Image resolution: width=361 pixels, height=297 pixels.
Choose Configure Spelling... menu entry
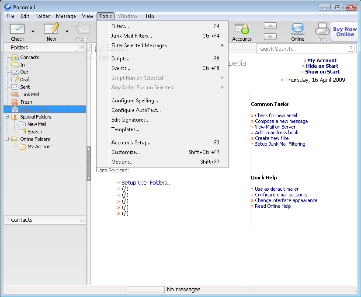click(x=168, y=101)
